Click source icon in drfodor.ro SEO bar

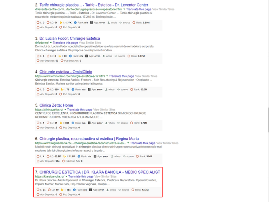pos(116,56)
